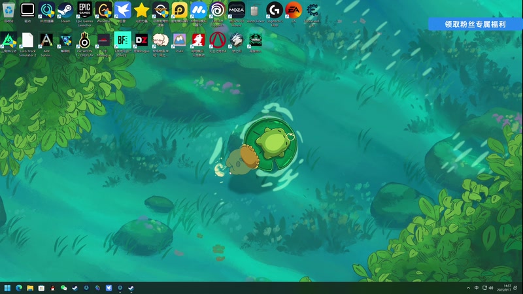Open MOZA Pit House desktop shortcut
The height and width of the screenshot is (294, 523).
point(237,14)
